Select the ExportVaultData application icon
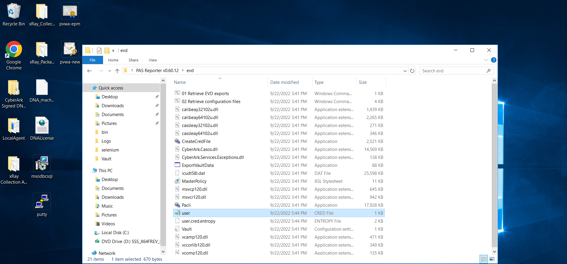Viewport: 567px width, 264px height. click(x=177, y=165)
